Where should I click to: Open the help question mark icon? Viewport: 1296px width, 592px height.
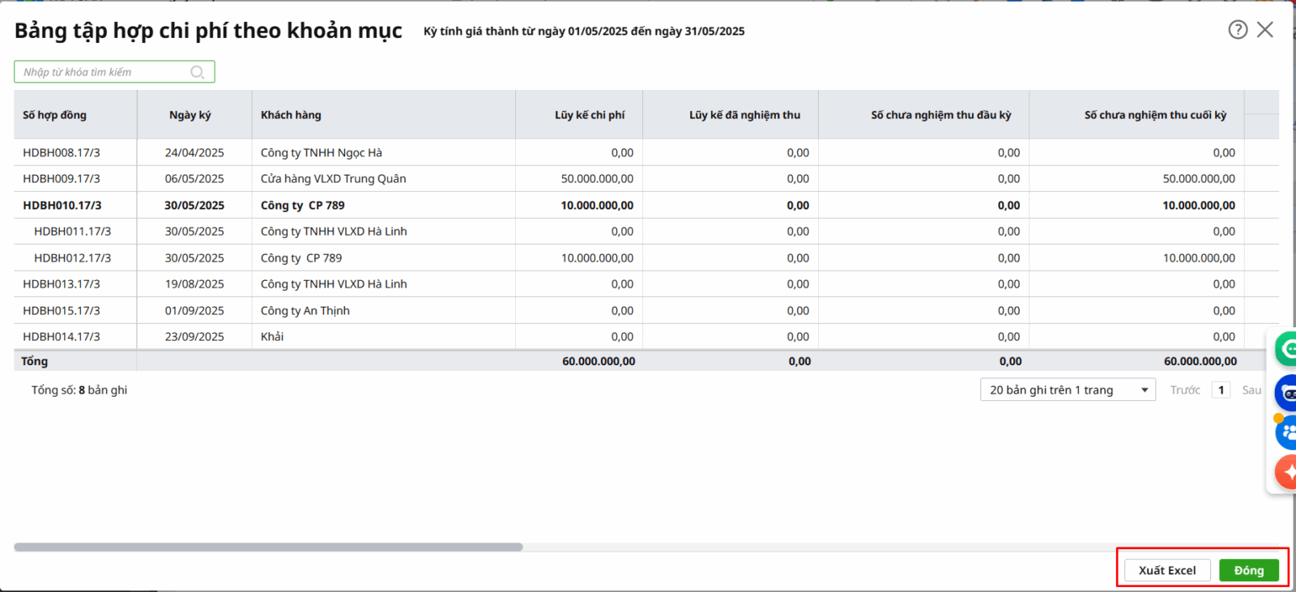pyautogui.click(x=1237, y=30)
